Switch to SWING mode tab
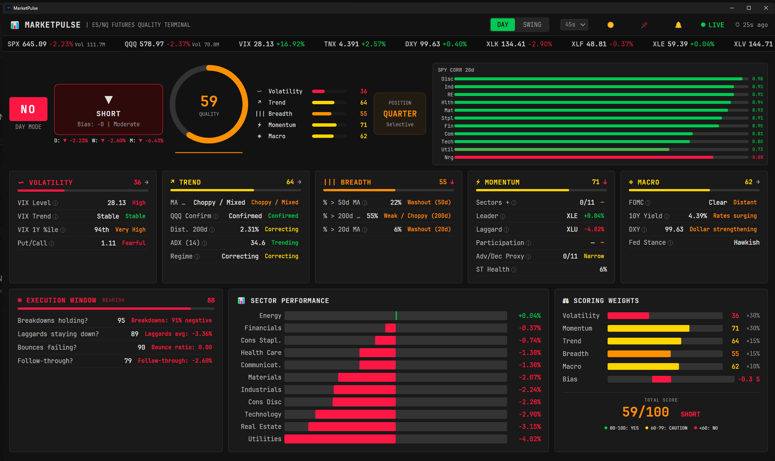 pyautogui.click(x=532, y=25)
